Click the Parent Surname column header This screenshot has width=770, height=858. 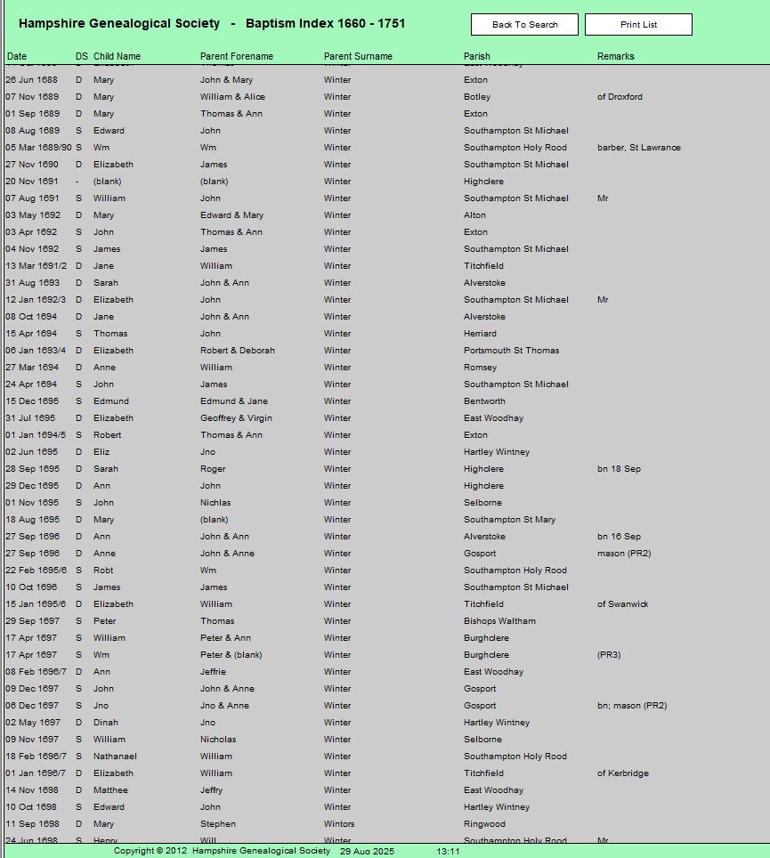[x=358, y=56]
